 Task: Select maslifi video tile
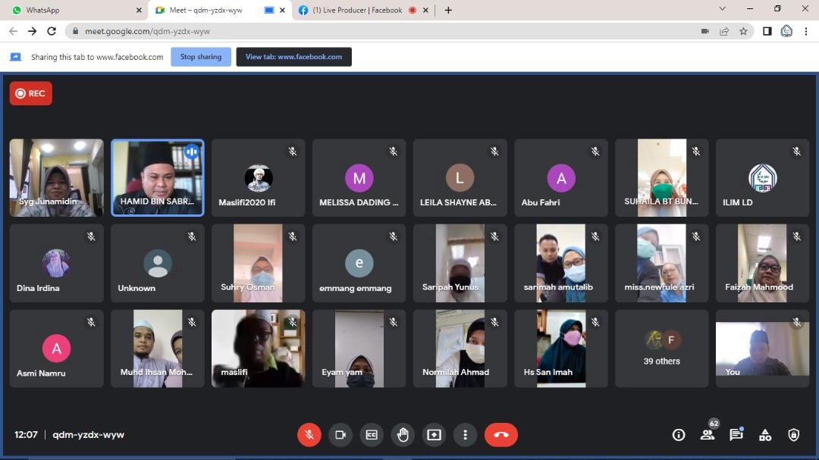pos(258,349)
